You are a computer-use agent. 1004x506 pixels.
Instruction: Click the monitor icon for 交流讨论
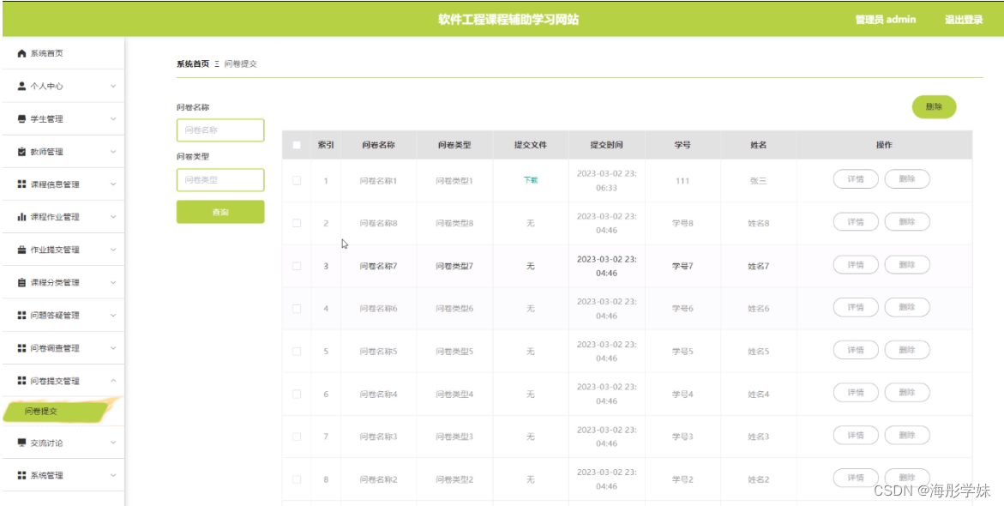tap(21, 443)
